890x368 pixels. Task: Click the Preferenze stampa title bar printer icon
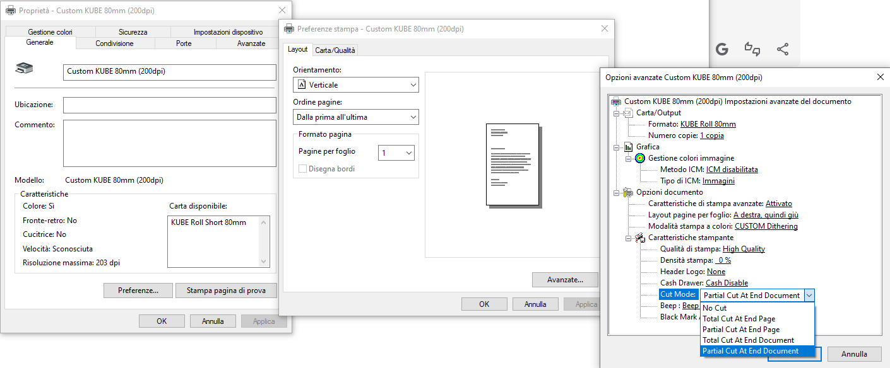[289, 28]
